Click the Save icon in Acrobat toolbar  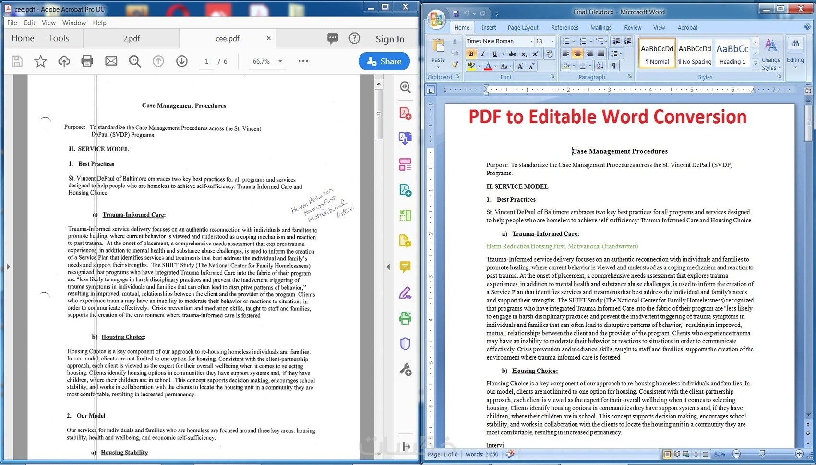coord(17,61)
